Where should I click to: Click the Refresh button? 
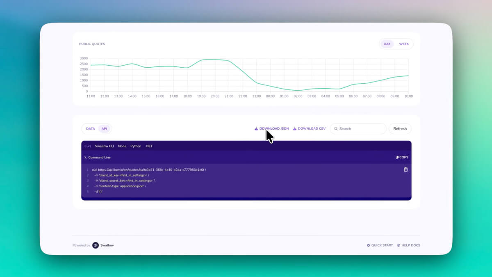tap(400, 129)
